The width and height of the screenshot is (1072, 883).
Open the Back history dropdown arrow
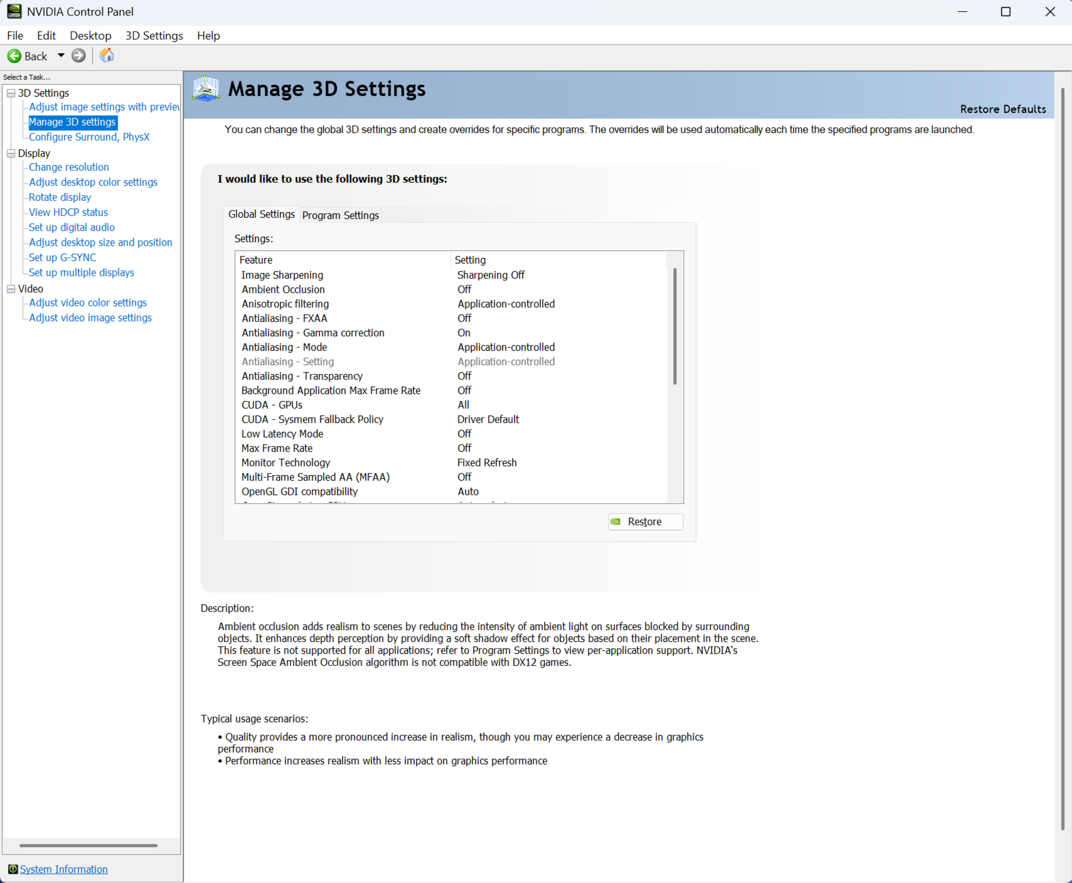[61, 56]
